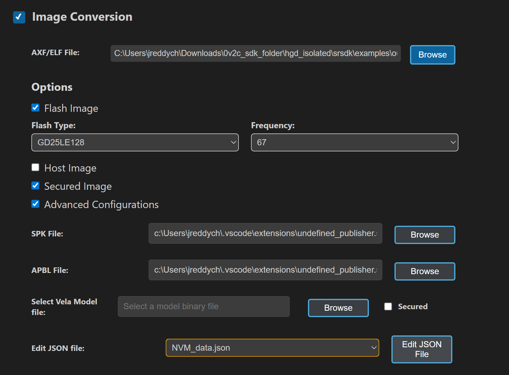Toggle Advanced Configurations off
This screenshot has width=509, height=375.
pyautogui.click(x=35, y=204)
